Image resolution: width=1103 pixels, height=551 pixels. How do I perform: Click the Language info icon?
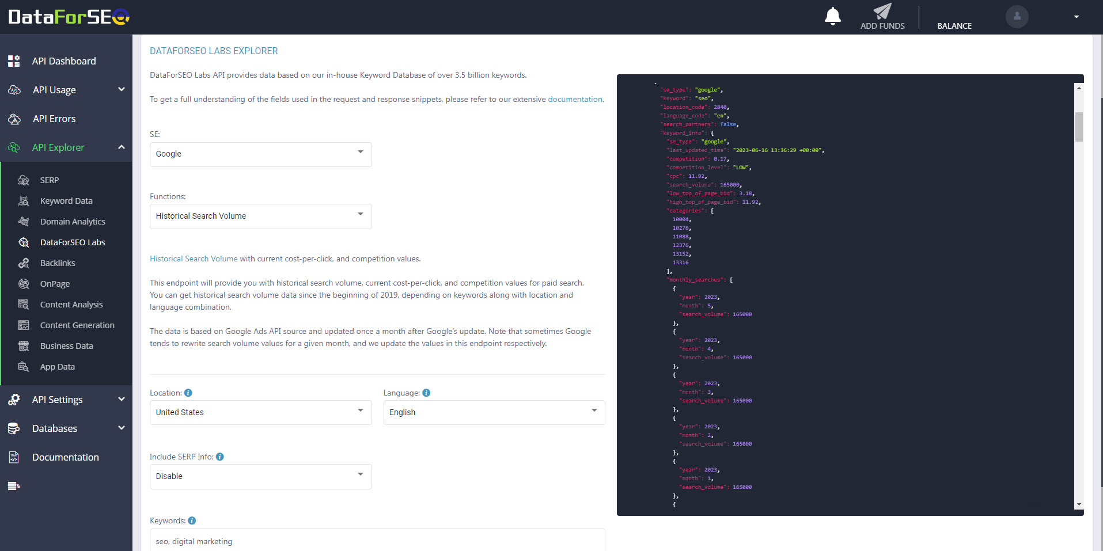(426, 393)
